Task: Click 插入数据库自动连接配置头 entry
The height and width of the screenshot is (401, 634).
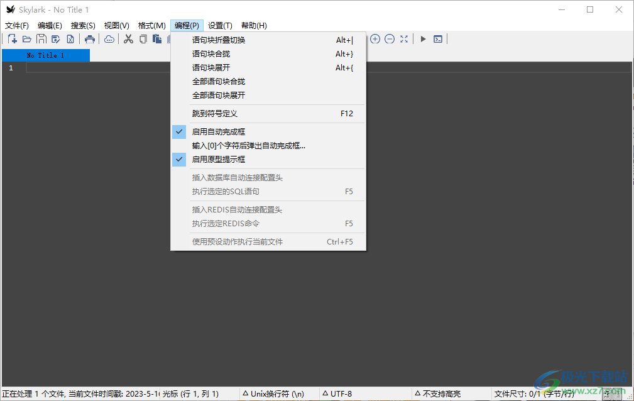Action: (268, 177)
